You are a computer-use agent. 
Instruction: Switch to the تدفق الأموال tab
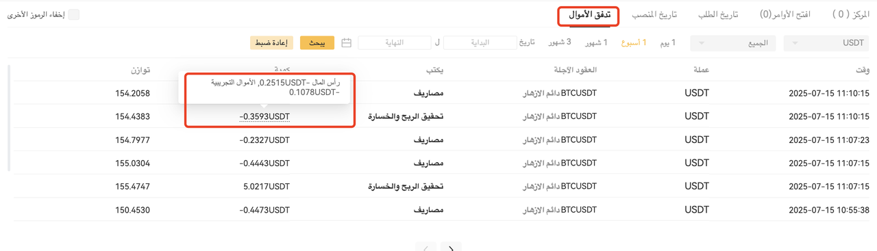(589, 15)
